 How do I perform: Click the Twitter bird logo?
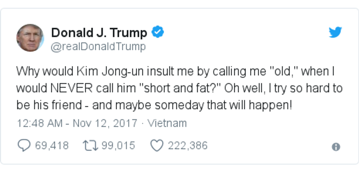click(335, 32)
